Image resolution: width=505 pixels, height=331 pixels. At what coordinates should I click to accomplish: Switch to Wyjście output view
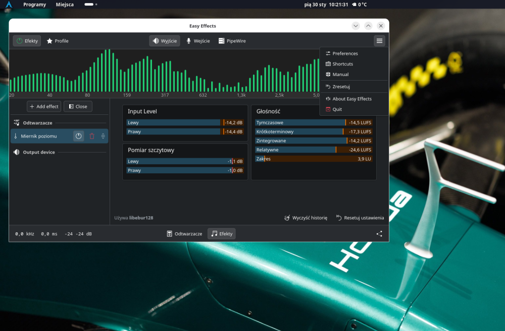tap(165, 41)
